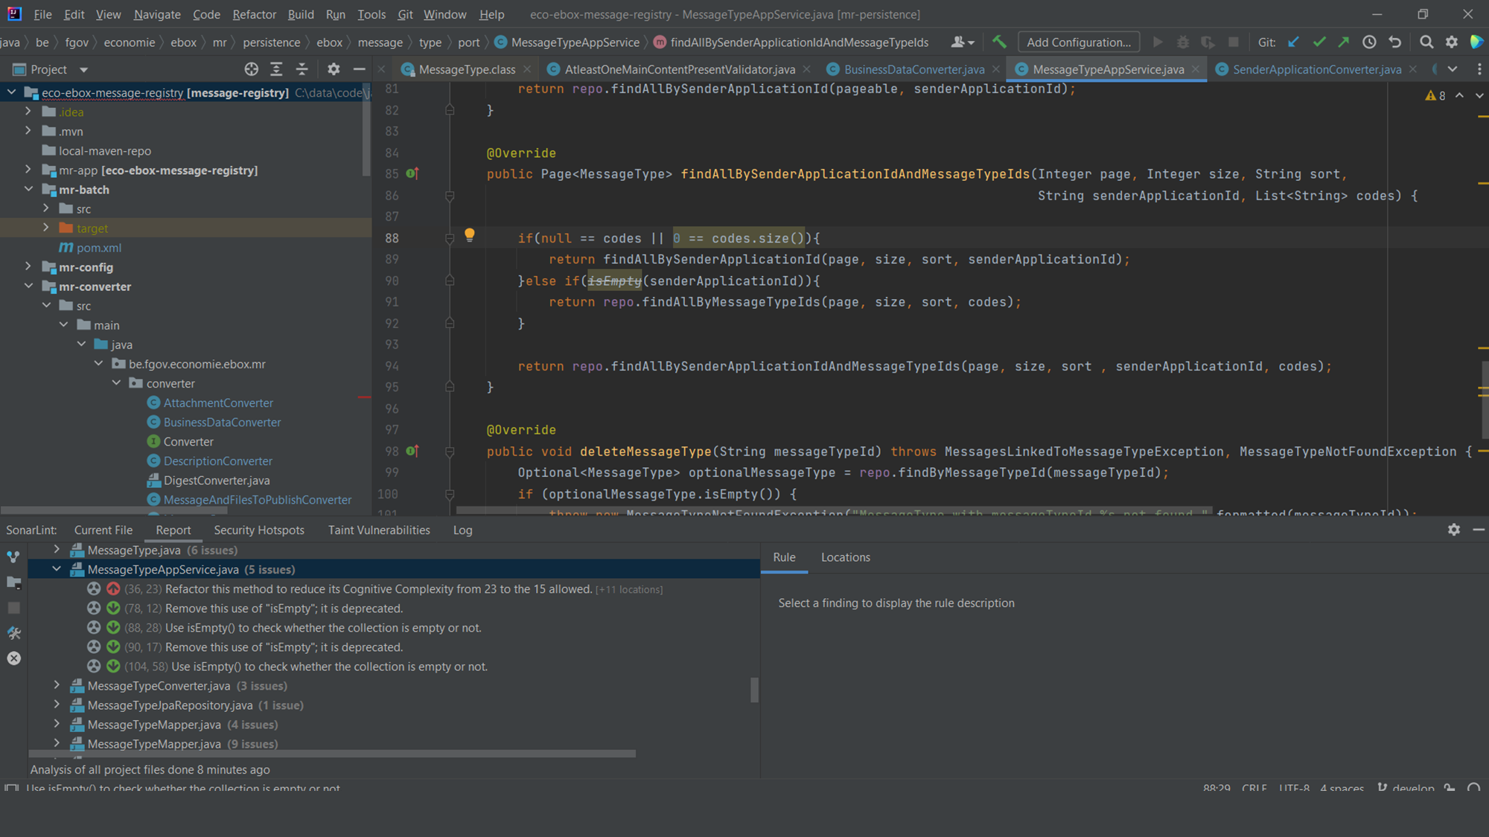1489x837 pixels.
Task: Open Search Everywhere magnifier icon
Action: pos(1426,42)
